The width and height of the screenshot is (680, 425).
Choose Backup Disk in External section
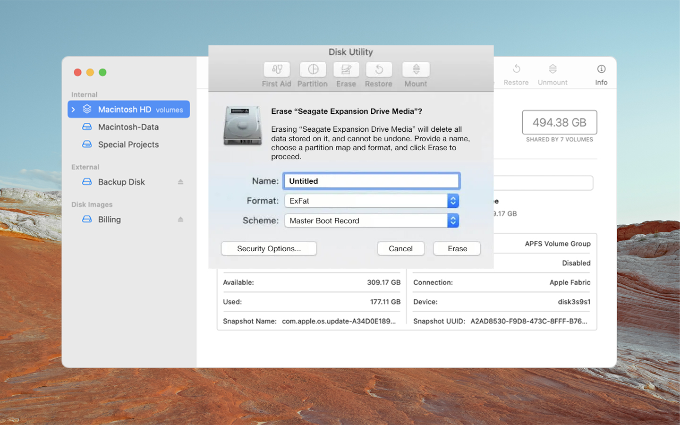121,182
